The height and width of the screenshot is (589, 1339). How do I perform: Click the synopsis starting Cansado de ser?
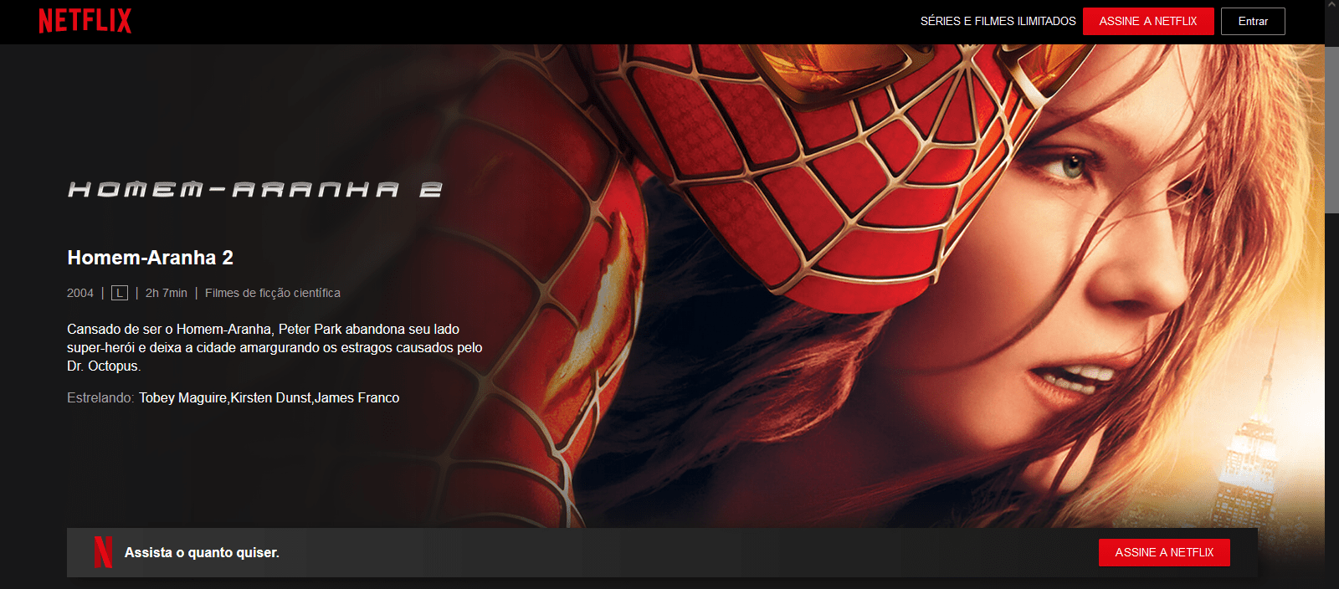(274, 347)
